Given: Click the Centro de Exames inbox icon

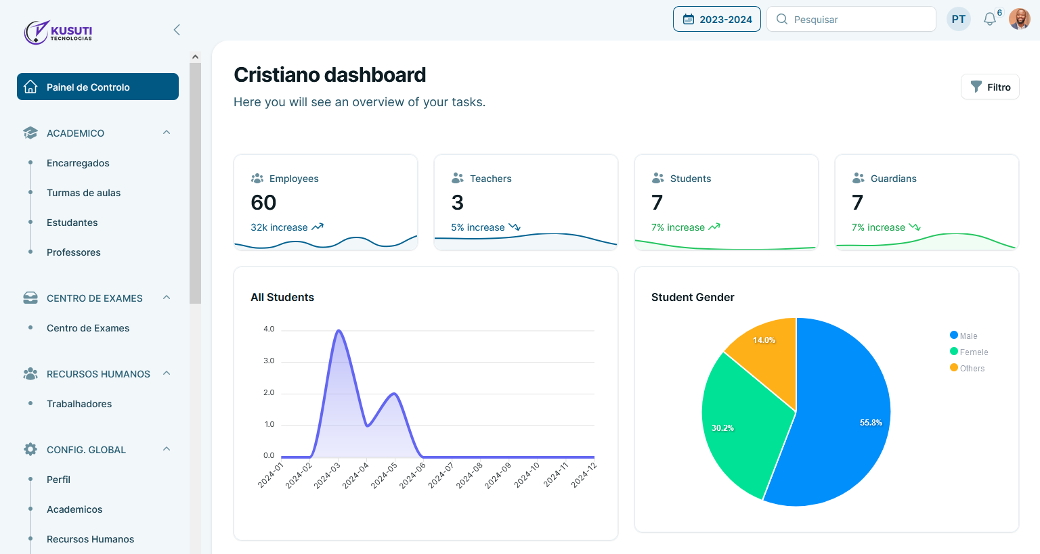Looking at the screenshot, I should 30,298.
